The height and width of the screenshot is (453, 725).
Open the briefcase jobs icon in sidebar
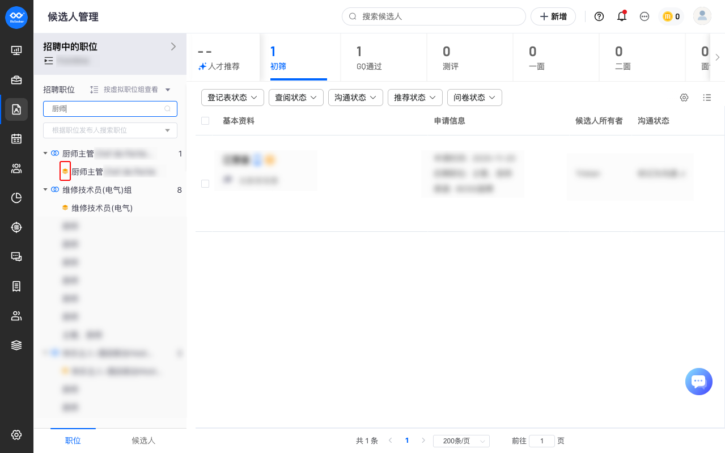(x=16, y=80)
